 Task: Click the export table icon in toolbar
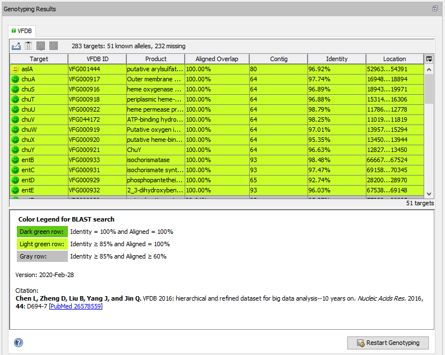[16, 46]
